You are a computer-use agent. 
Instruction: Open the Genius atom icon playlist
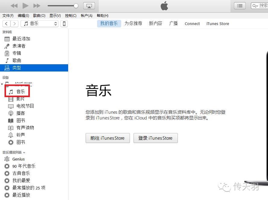pyautogui.click(x=7, y=159)
